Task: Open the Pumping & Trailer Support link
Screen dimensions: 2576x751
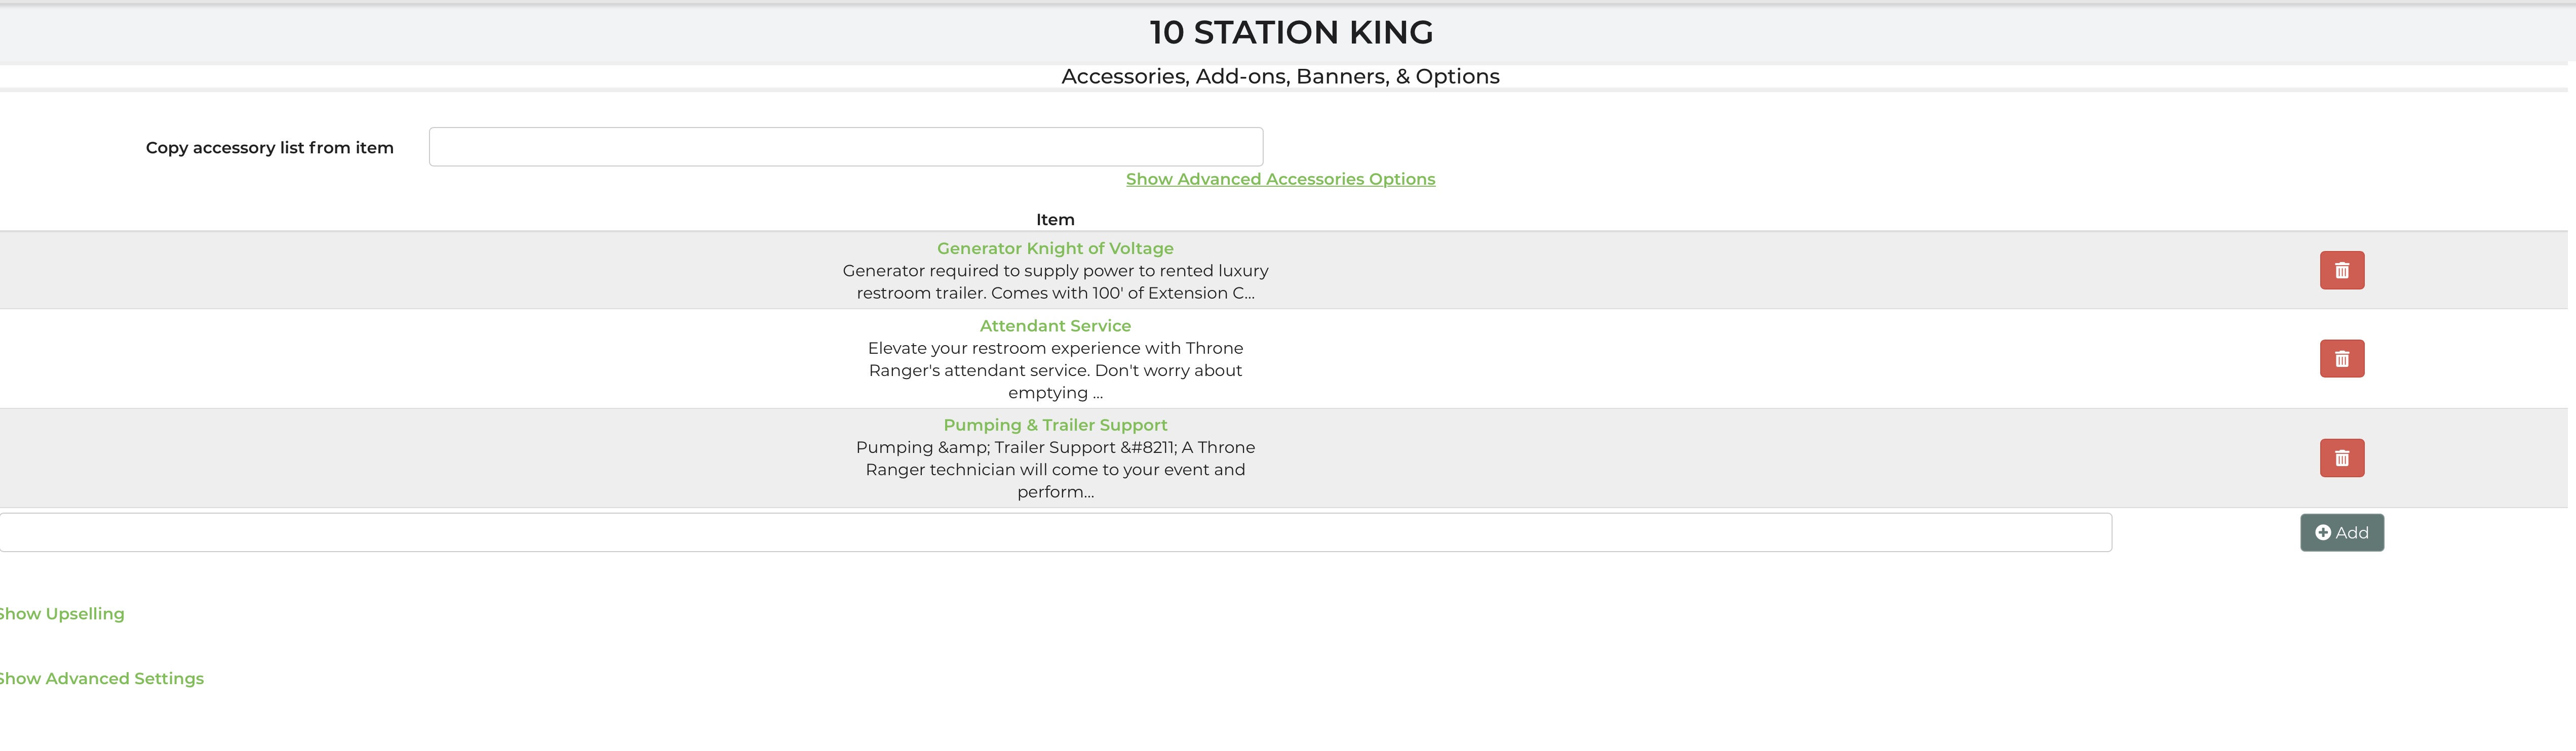Action: 1055,426
